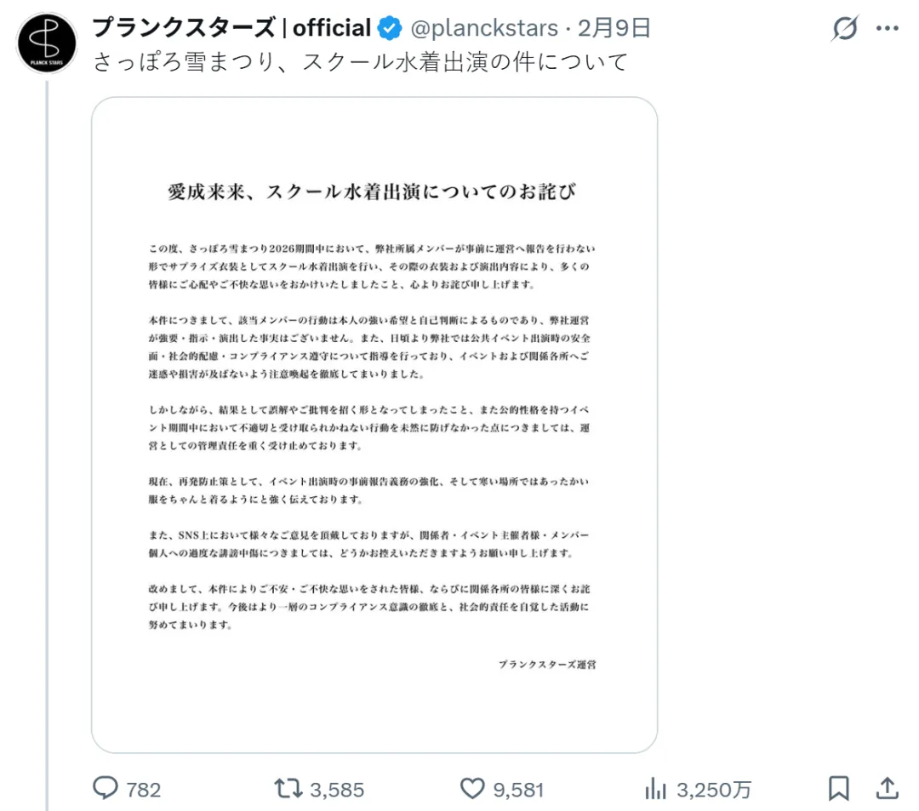This screenshot has width=919, height=811.
Task: Open the Planck Stars profile avatar
Action: [x=47, y=43]
